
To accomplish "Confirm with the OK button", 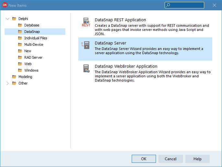I will click(144, 159).
